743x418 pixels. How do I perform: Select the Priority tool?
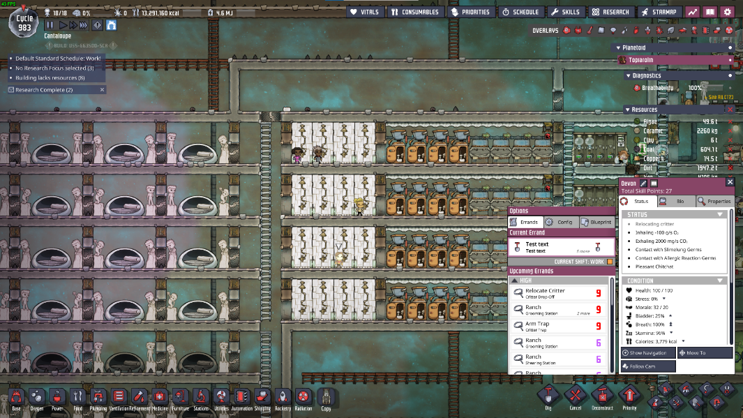click(x=629, y=395)
